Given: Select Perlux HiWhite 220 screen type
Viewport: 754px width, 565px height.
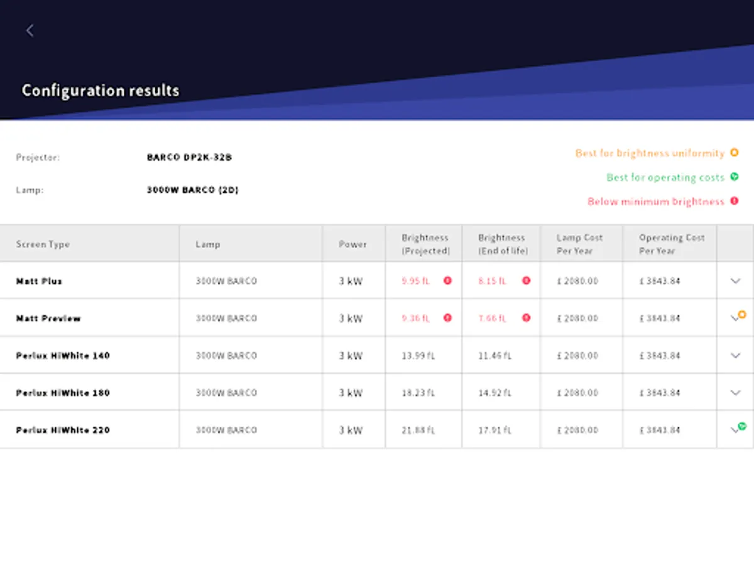Looking at the screenshot, I should point(63,430).
